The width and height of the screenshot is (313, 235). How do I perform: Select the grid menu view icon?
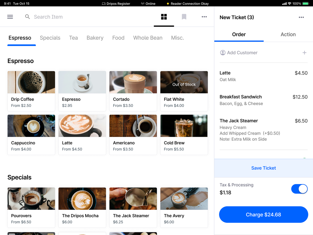(164, 16)
